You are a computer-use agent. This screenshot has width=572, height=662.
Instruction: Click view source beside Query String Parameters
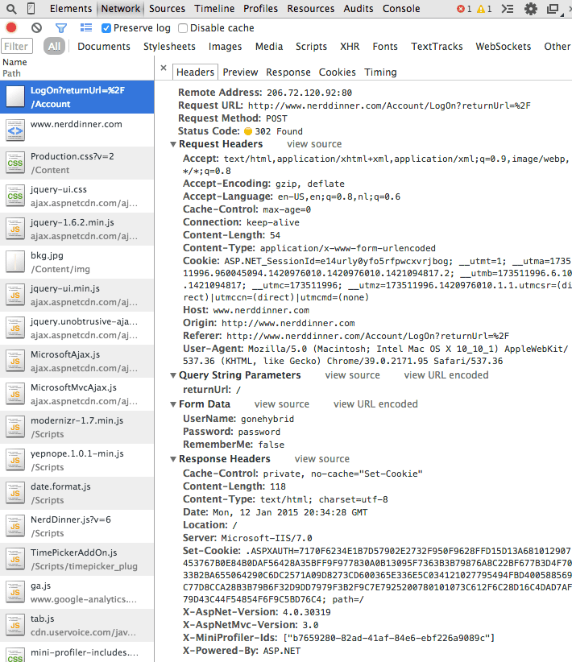[352, 375]
